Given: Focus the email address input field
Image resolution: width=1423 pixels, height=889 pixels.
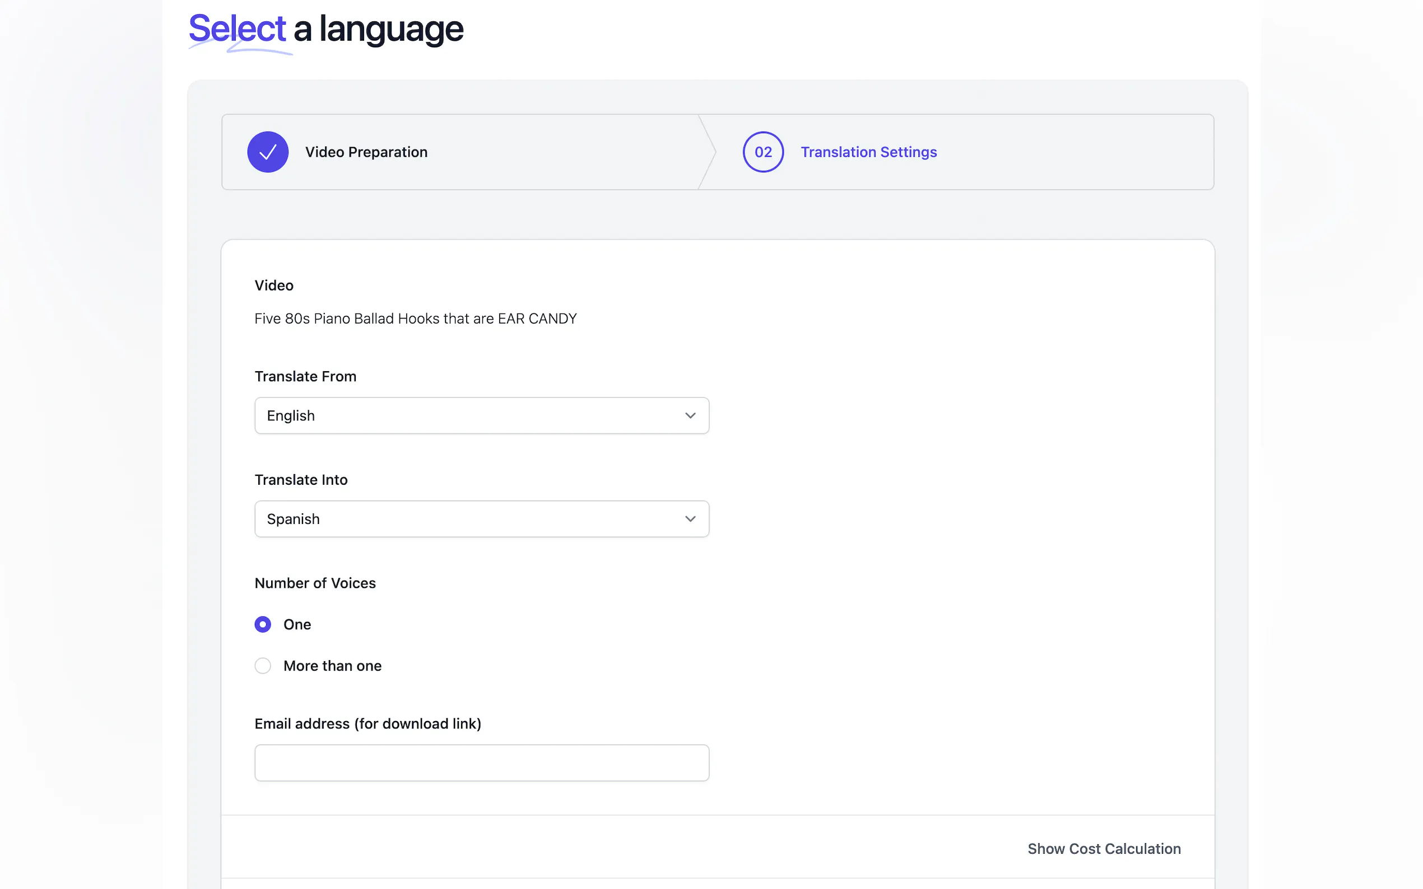Looking at the screenshot, I should 481,762.
